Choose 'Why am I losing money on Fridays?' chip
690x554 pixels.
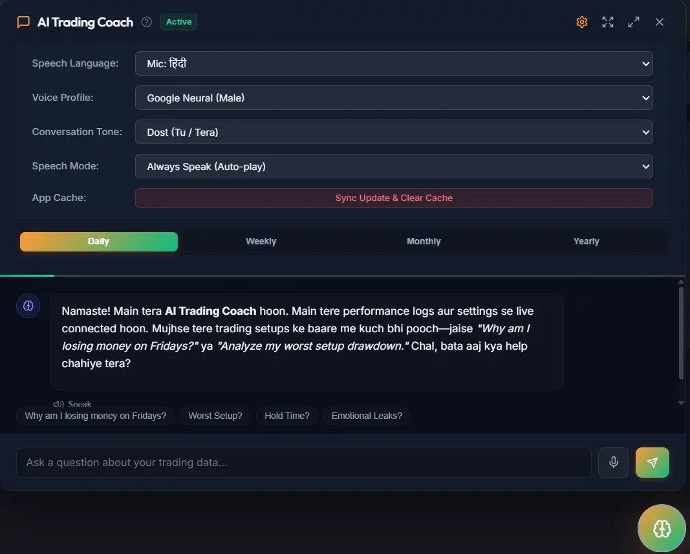(x=96, y=416)
